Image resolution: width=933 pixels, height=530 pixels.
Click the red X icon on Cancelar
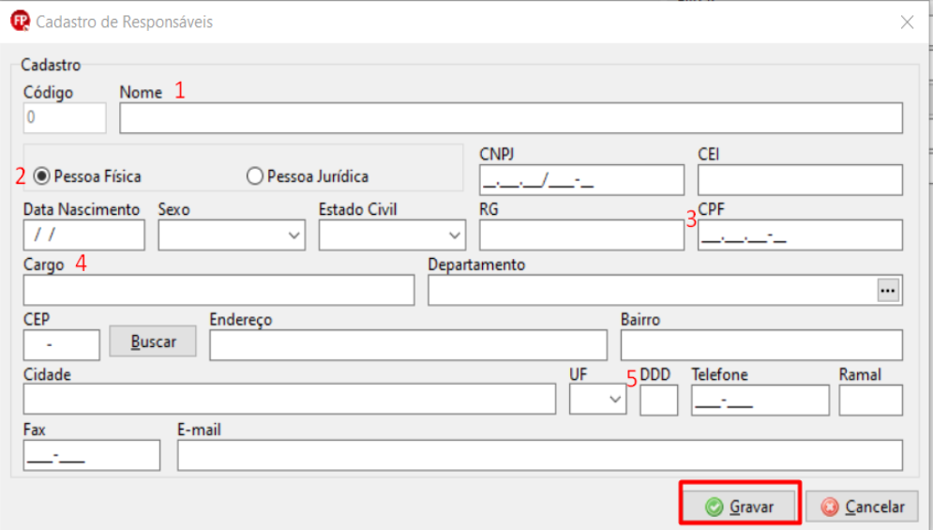point(829,507)
